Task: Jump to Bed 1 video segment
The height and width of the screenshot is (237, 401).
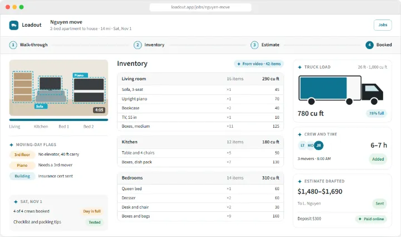Action: pos(63,127)
